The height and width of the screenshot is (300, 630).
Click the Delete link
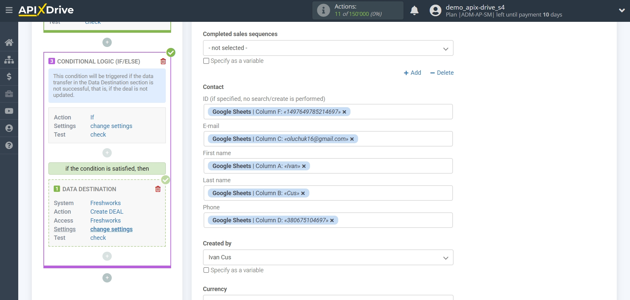pyautogui.click(x=442, y=73)
